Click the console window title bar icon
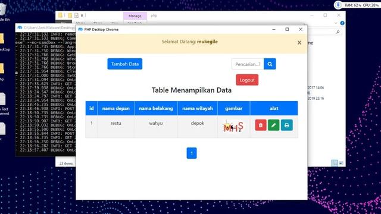381x214 pixels. coord(20,28)
